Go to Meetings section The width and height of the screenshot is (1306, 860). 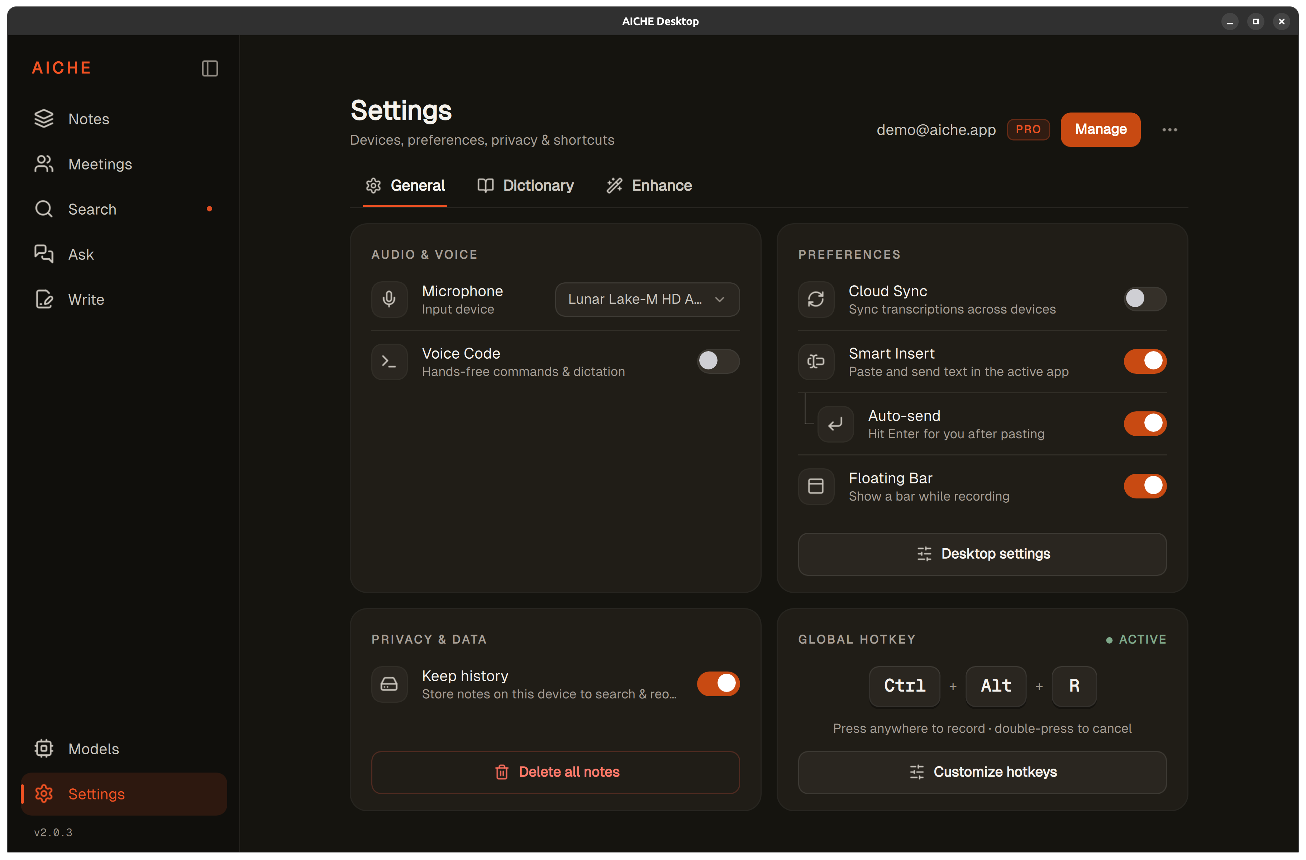(124, 164)
